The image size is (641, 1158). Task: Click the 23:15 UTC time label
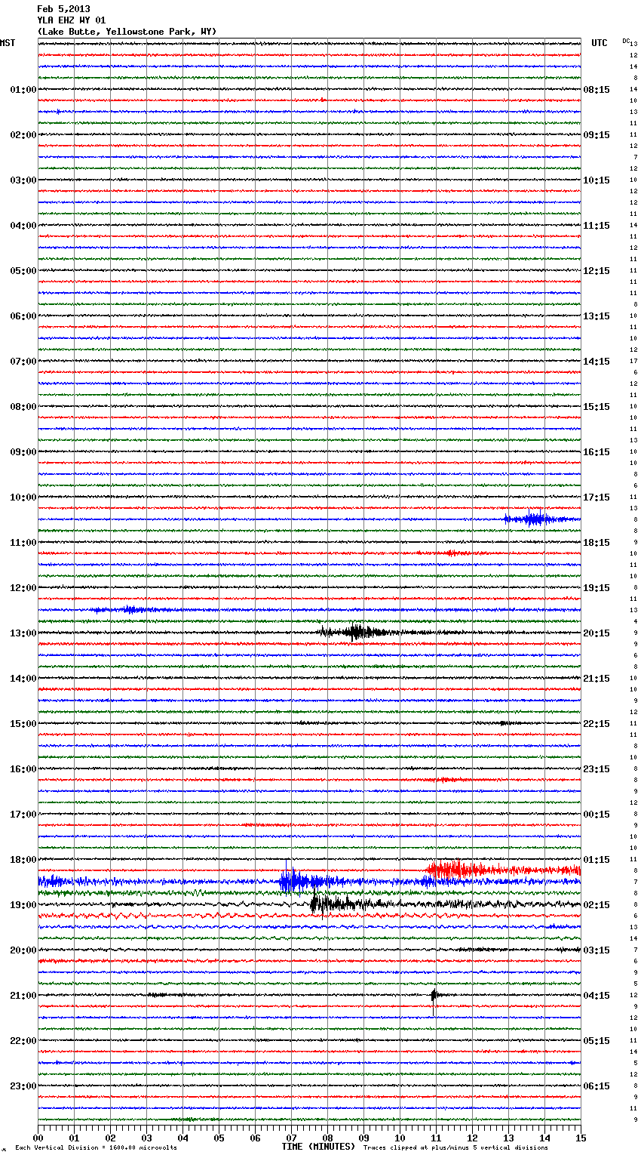[x=597, y=769]
